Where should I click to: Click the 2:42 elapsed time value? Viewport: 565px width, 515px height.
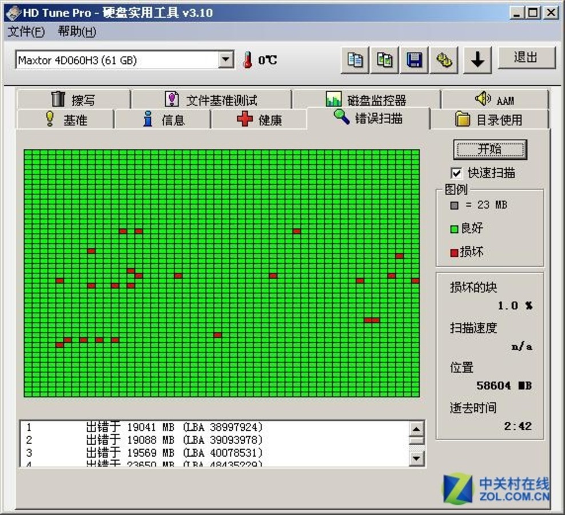pyautogui.click(x=518, y=426)
